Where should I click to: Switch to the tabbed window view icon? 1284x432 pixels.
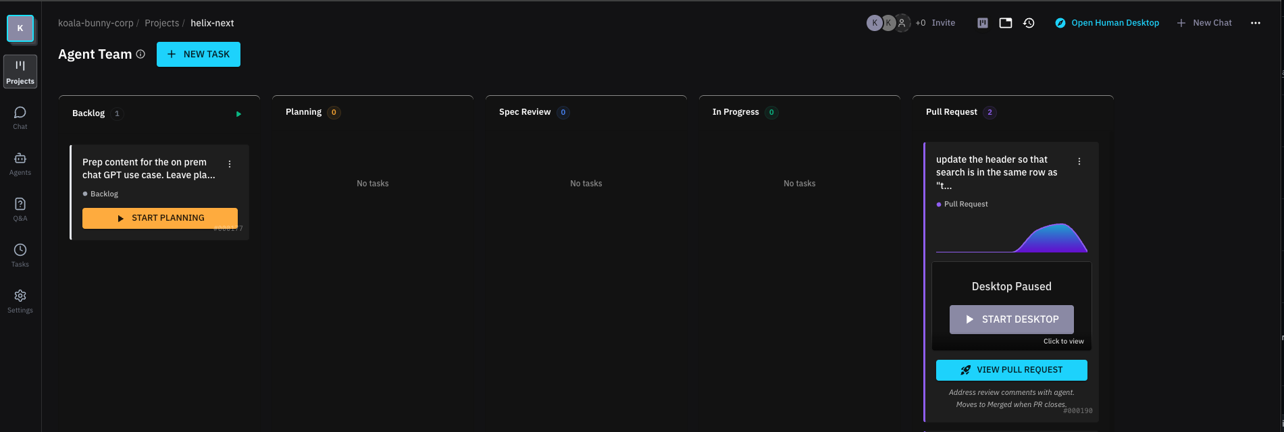(1006, 23)
